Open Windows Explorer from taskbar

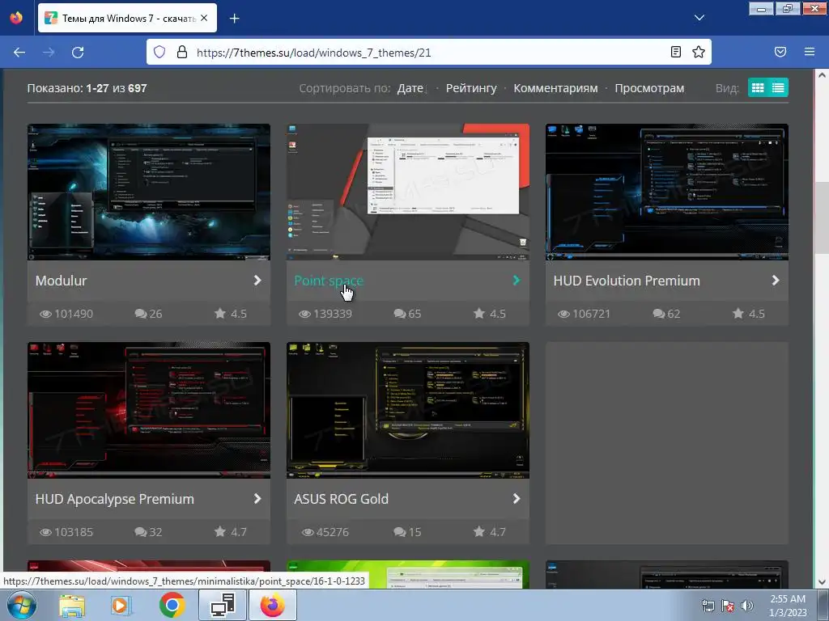click(72, 606)
